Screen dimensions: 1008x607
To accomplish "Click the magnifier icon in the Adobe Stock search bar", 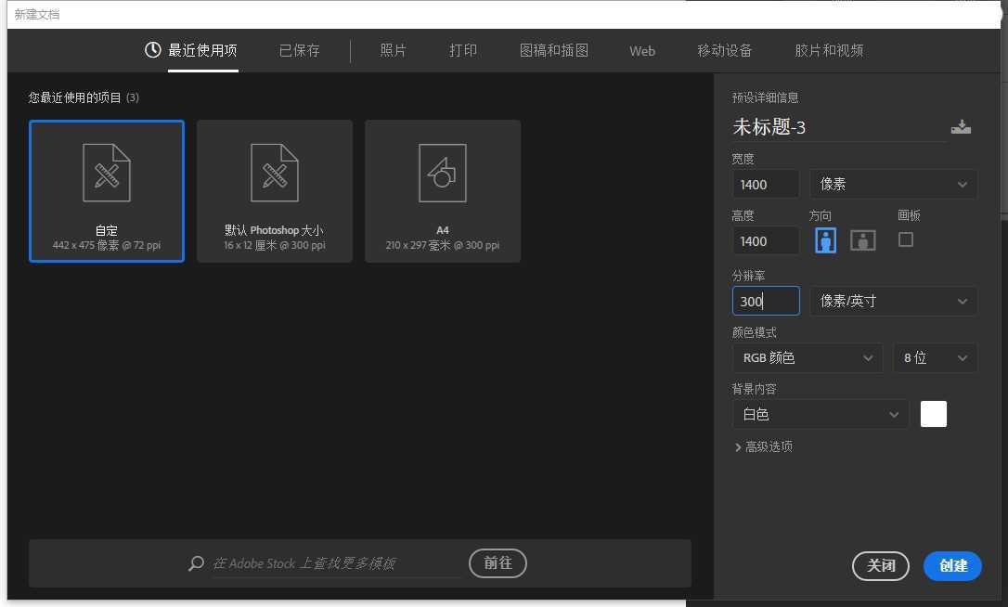I will (195, 563).
